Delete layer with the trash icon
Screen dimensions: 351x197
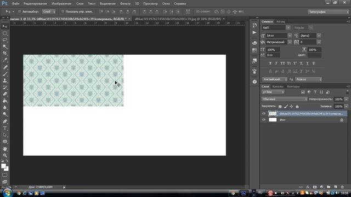tap(342, 187)
